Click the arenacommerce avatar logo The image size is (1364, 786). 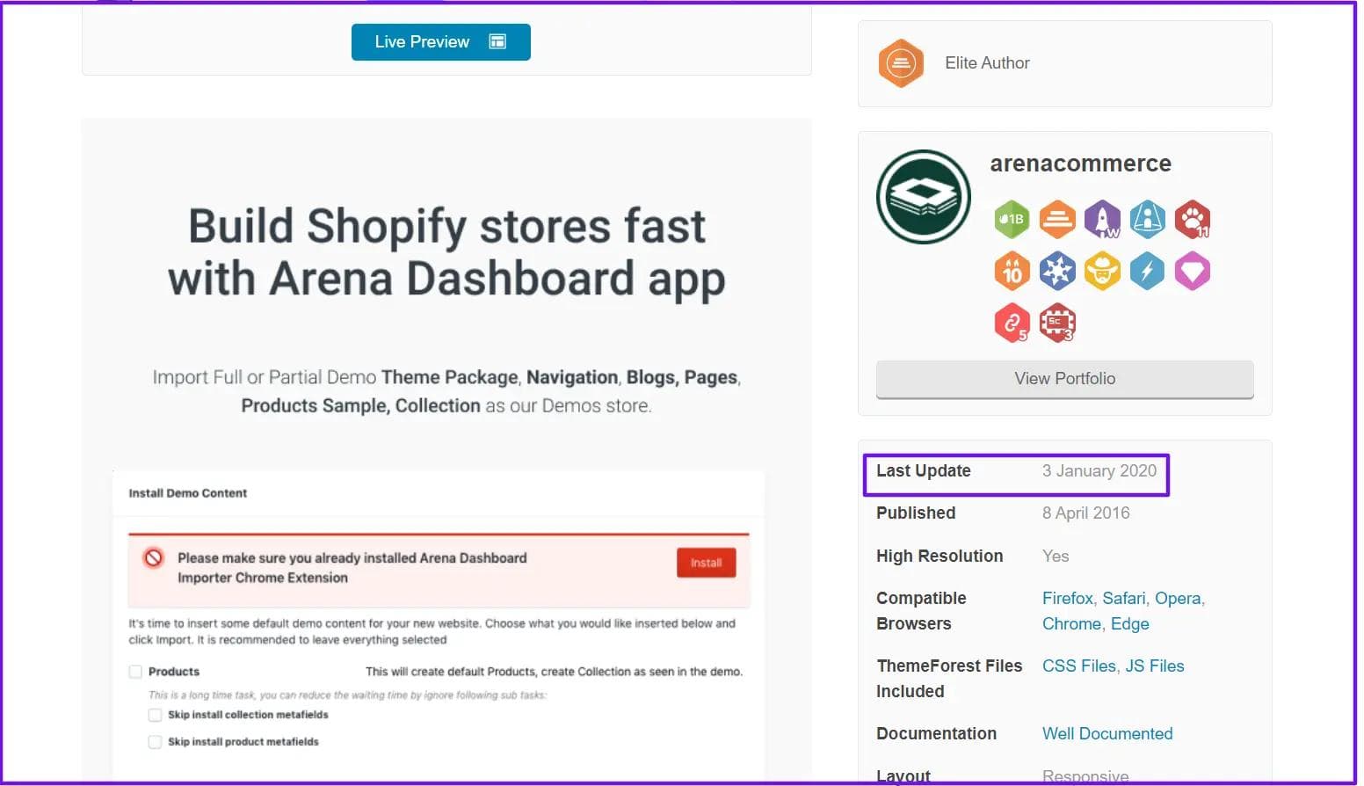923,197
